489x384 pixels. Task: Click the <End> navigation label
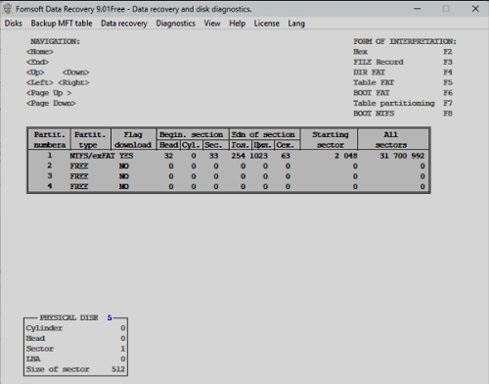[37, 62]
